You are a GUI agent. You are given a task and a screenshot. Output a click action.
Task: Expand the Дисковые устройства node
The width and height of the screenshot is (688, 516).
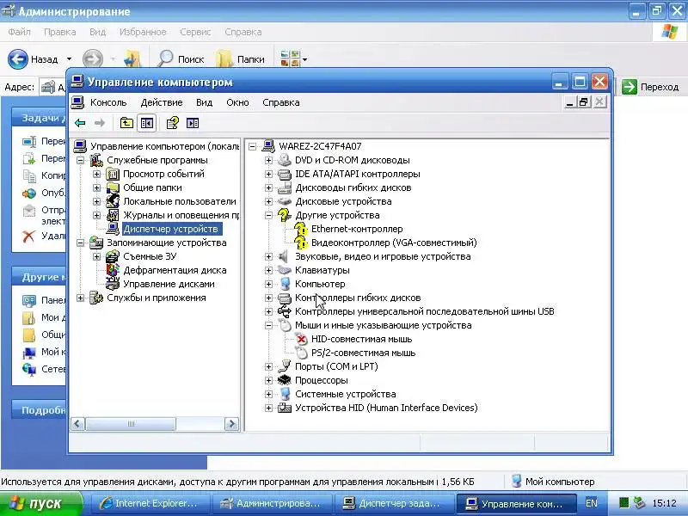click(x=268, y=201)
